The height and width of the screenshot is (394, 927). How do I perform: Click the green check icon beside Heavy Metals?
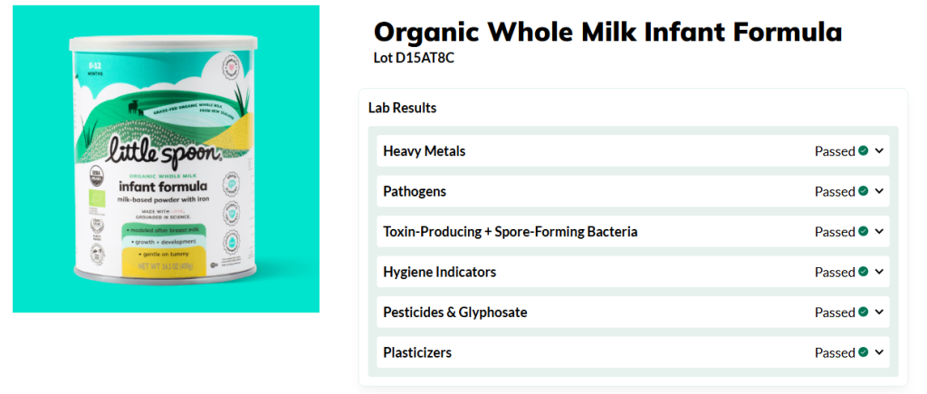(x=863, y=151)
